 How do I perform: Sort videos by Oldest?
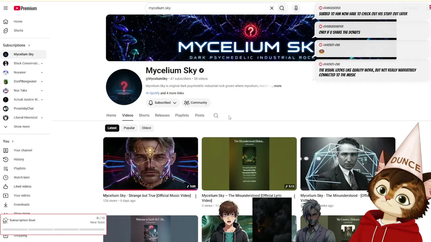pos(146,128)
